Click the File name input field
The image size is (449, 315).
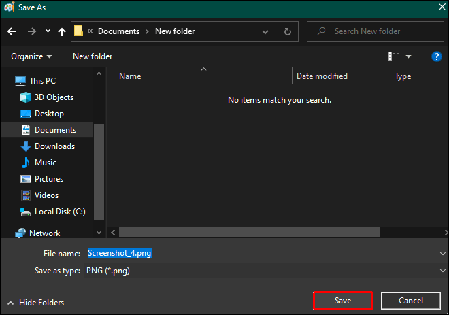click(266, 253)
